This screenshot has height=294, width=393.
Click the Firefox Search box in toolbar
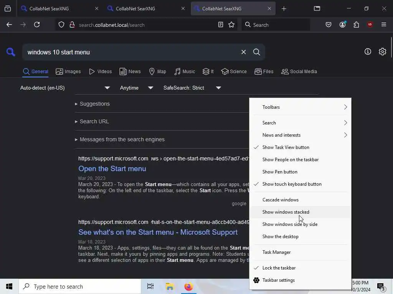pos(276,25)
